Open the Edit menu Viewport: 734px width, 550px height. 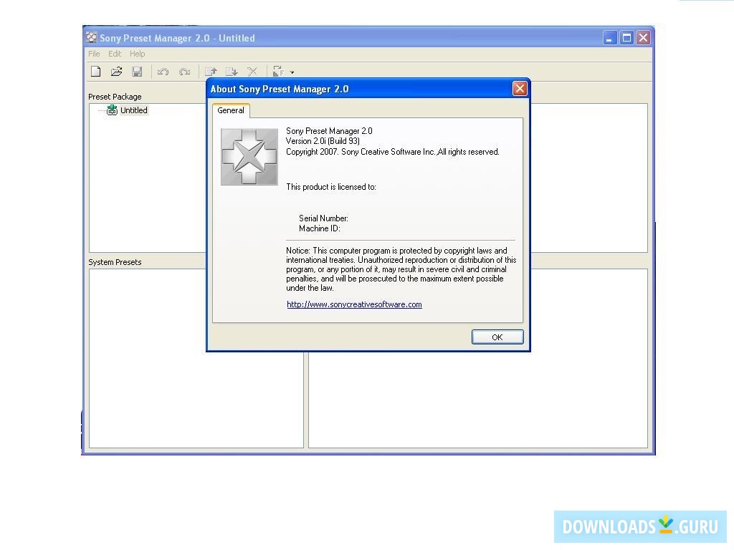coord(114,53)
